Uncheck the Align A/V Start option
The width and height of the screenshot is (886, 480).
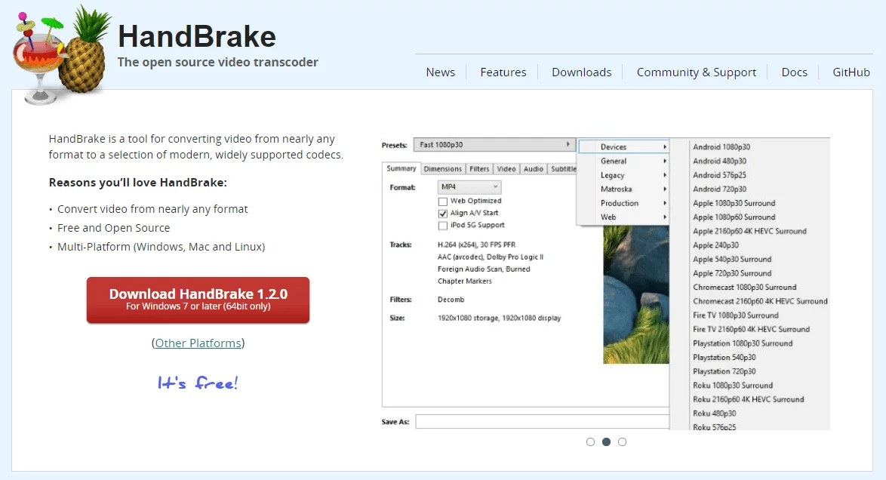coord(444,213)
